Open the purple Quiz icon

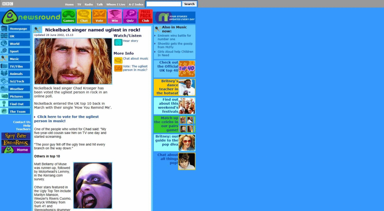[x=130, y=16]
